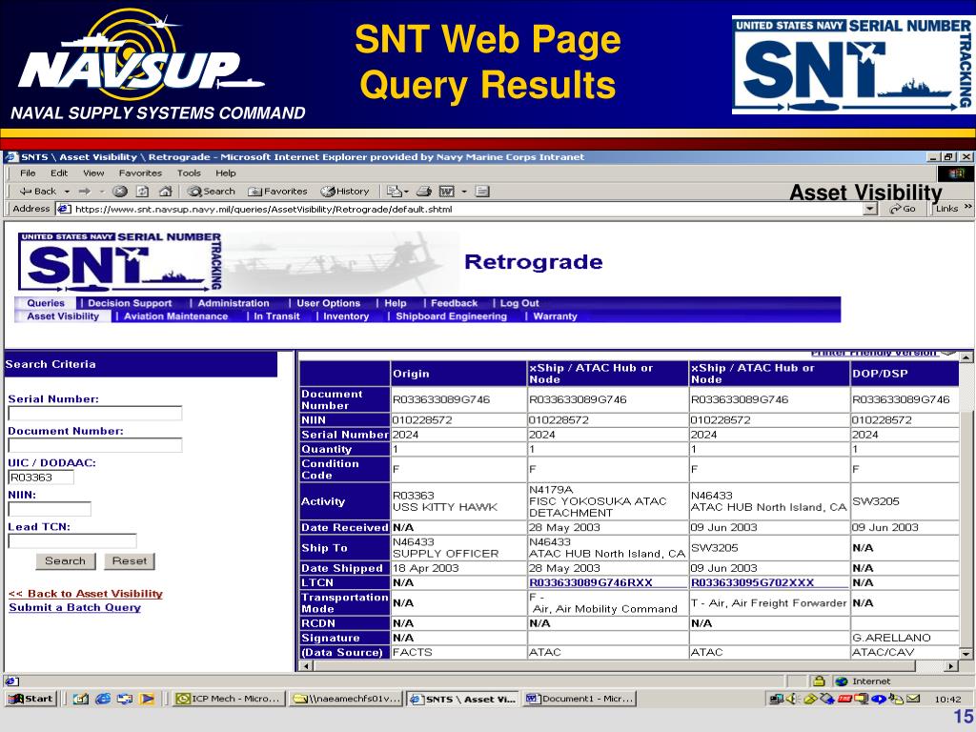Follow the Back to Asset Visibility link
Image resolution: width=976 pixels, height=732 pixels.
[x=86, y=593]
